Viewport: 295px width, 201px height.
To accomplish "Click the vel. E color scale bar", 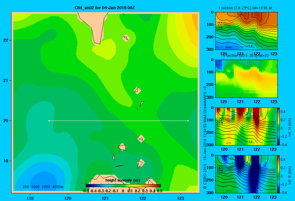I will click(278, 174).
